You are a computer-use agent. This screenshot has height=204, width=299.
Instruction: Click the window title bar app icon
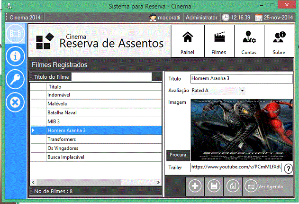9,6
